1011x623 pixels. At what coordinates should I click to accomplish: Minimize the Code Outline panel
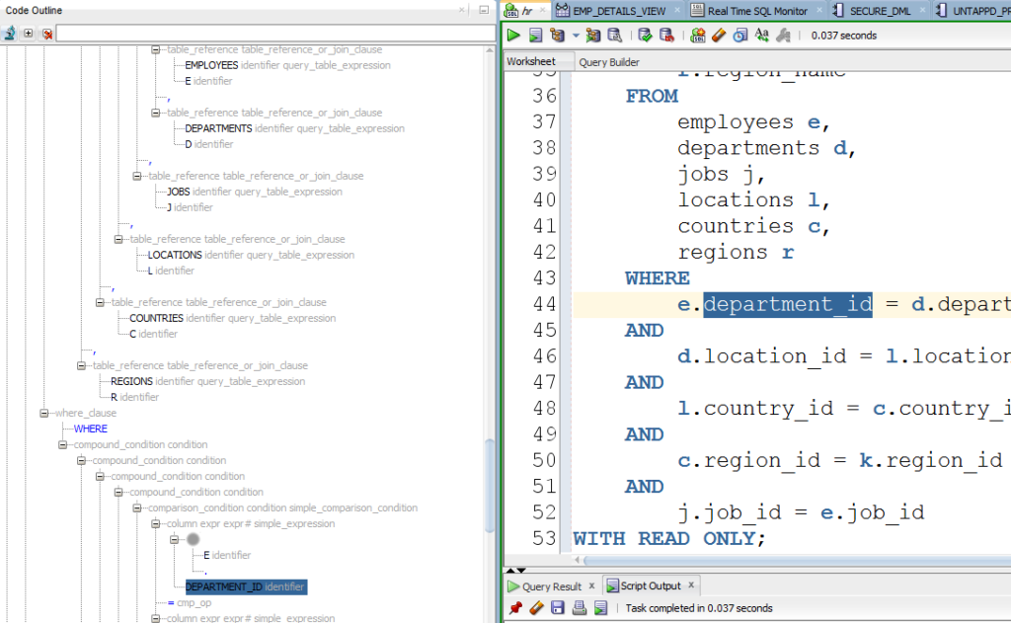tap(484, 10)
